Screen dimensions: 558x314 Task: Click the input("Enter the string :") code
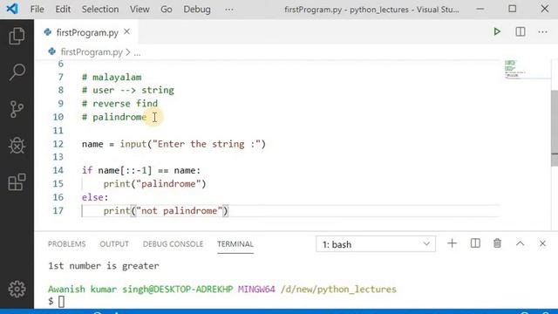tap(193, 144)
